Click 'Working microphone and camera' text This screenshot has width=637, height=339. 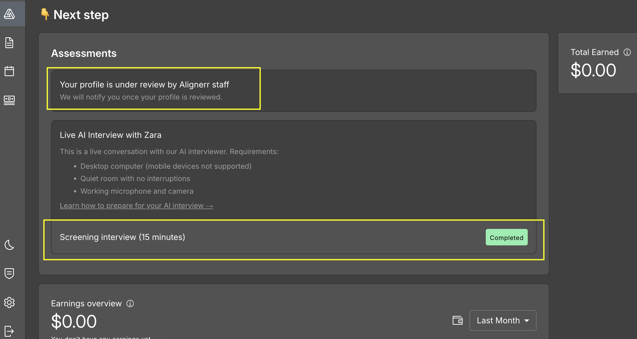[137, 191]
